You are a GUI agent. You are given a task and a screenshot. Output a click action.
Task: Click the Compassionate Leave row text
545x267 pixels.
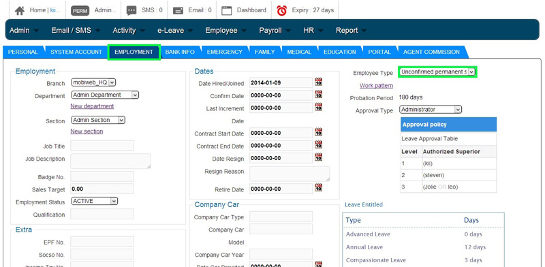tap(376, 260)
